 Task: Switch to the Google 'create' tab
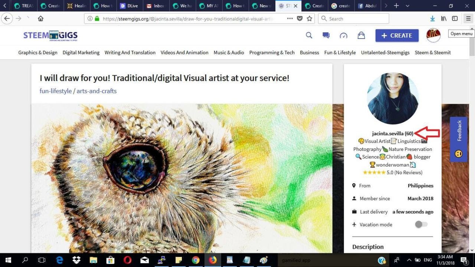pos(341,6)
